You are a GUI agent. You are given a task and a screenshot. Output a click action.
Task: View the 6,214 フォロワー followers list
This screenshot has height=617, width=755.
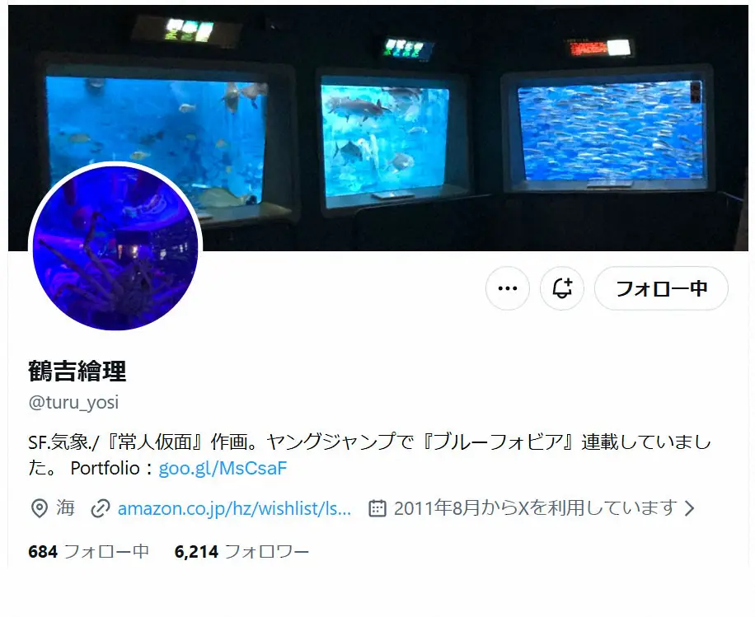point(242,552)
